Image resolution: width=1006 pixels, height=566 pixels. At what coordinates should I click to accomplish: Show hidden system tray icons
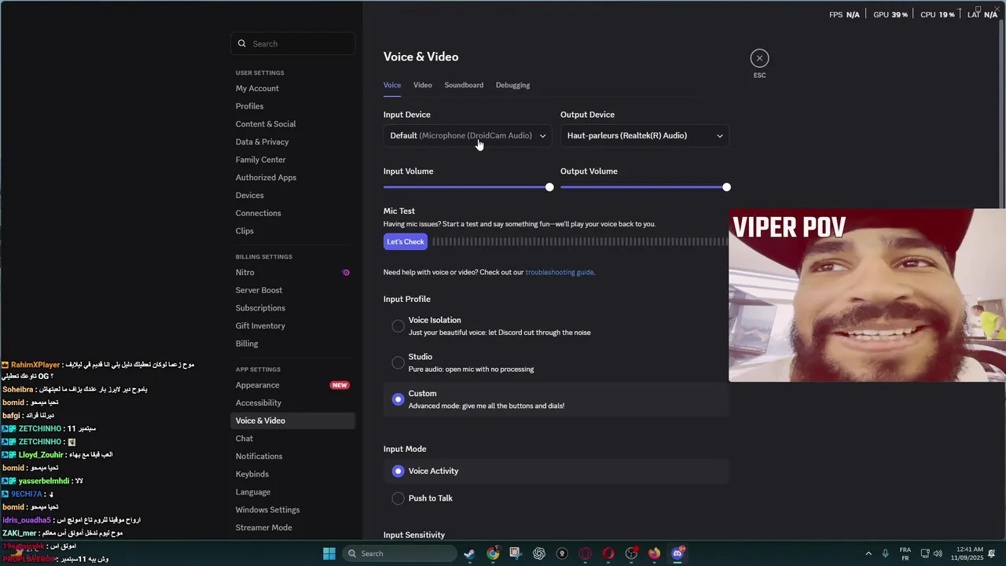coord(868,553)
